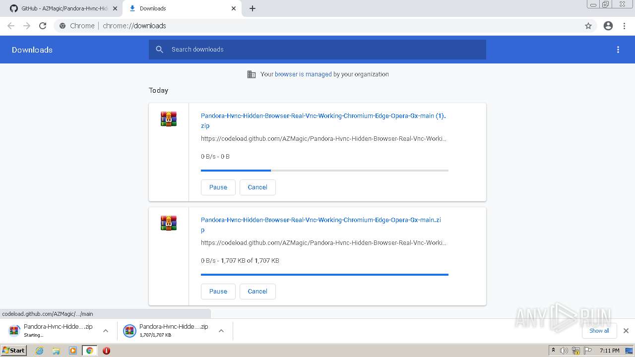The image size is (635, 357).
Task: Click the 'Today' heading text
Action: tap(158, 90)
